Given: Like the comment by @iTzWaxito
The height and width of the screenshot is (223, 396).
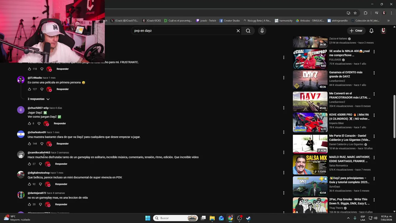Looking at the screenshot, I should tap(29, 89).
